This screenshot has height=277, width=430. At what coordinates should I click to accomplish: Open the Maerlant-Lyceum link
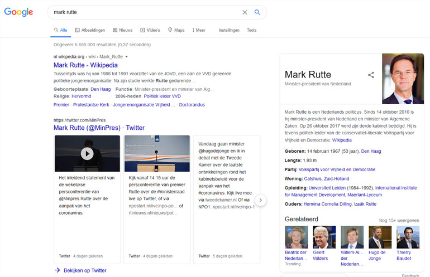365,195
